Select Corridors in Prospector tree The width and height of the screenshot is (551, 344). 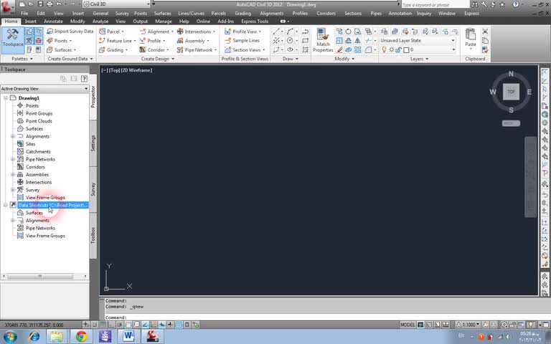click(35, 167)
